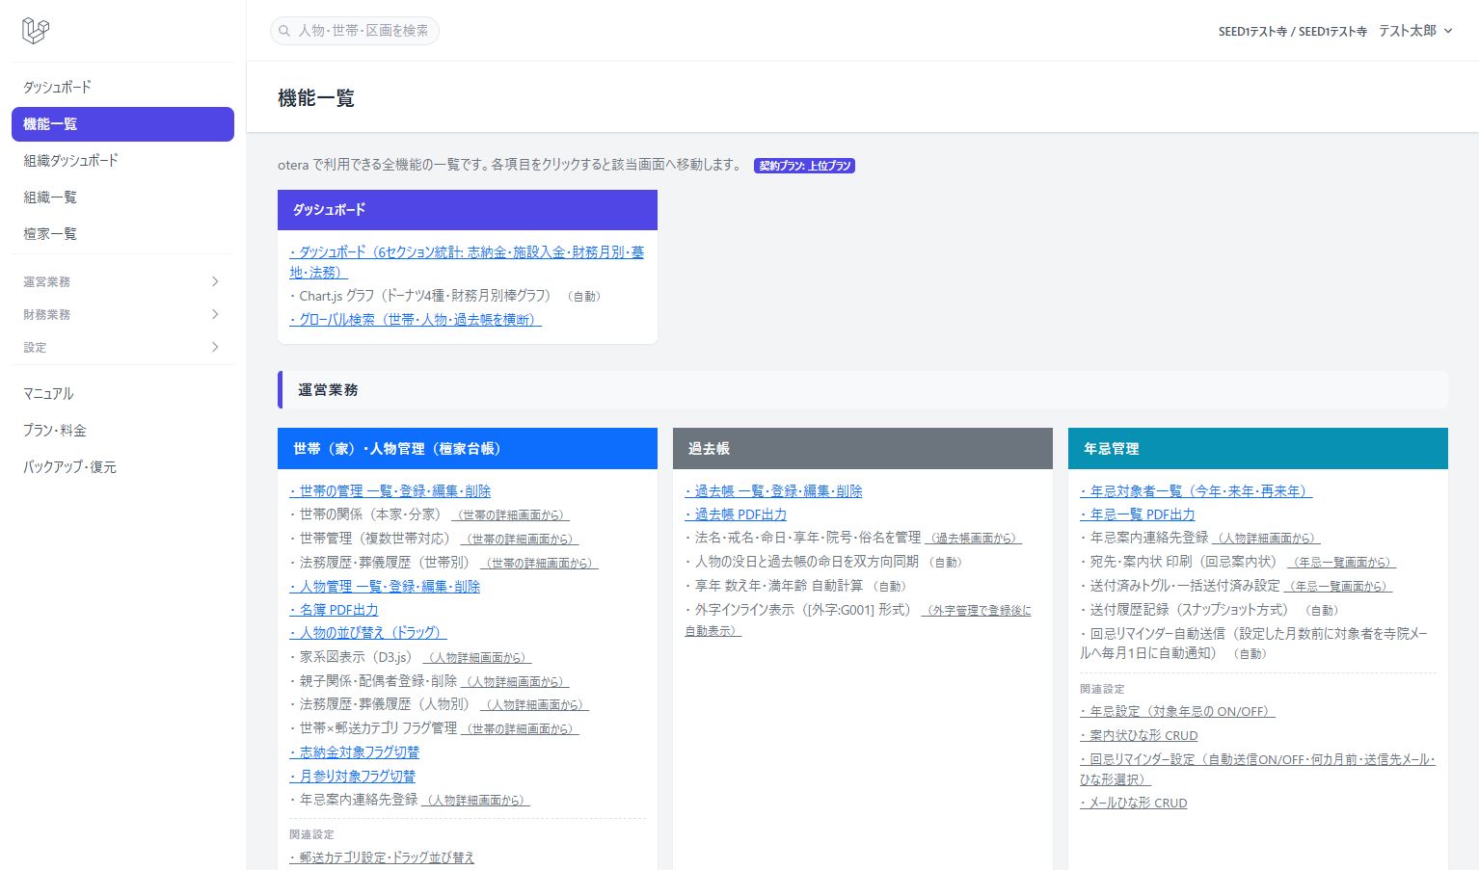Open 年忌対象者一覧（今年・来年・再来年）link
Image resolution: width=1479 pixels, height=870 pixels.
point(1197,491)
